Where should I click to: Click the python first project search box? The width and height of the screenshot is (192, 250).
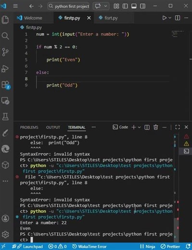pos(68,6)
